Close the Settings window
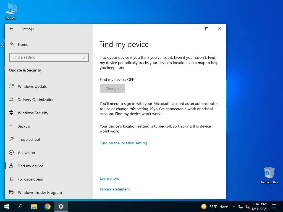 219,29
